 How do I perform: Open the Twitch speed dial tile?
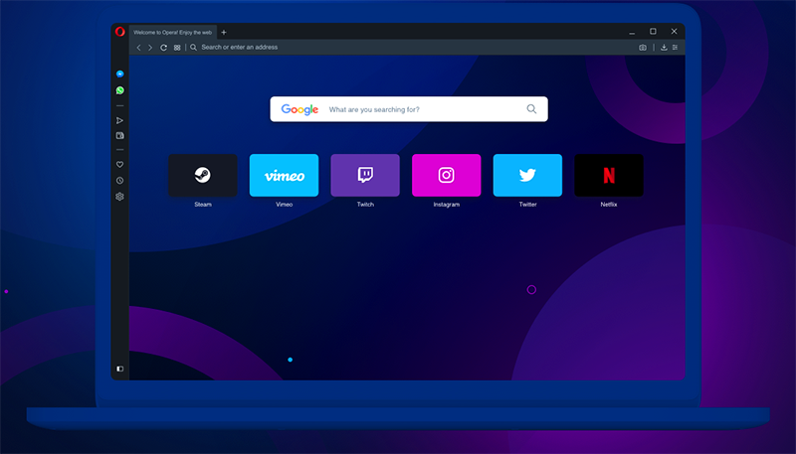(x=365, y=175)
